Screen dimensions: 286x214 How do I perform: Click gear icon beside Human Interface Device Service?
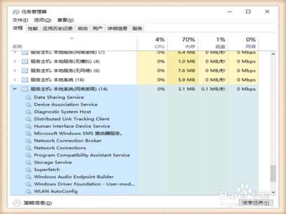29,126
